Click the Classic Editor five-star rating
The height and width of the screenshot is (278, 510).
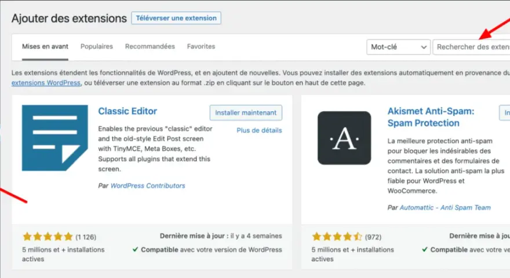[48, 237]
